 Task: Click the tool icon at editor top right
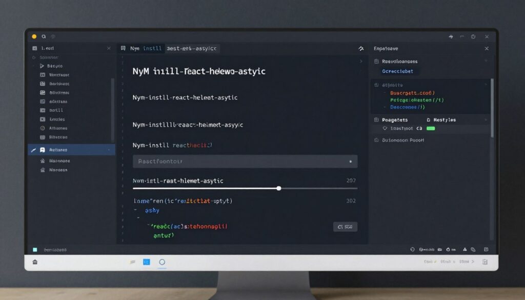(x=361, y=49)
